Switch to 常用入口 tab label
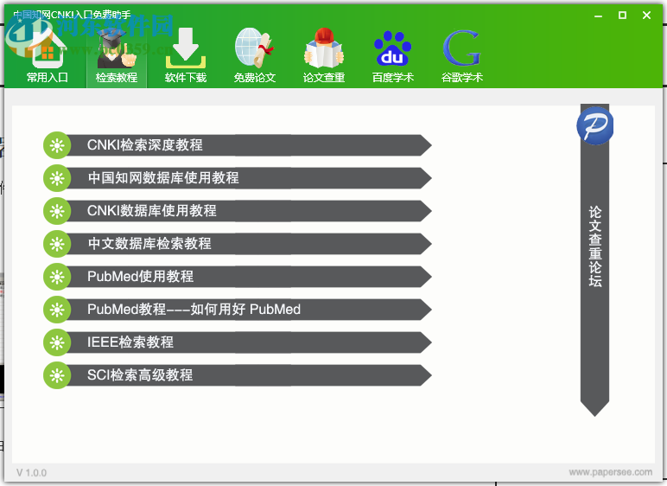 pos(48,78)
